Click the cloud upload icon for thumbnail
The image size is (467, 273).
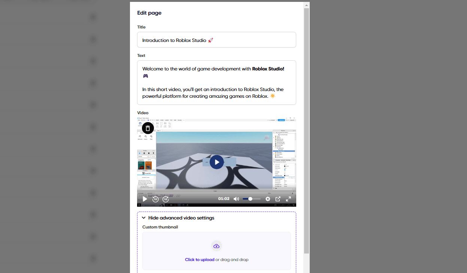point(216,246)
